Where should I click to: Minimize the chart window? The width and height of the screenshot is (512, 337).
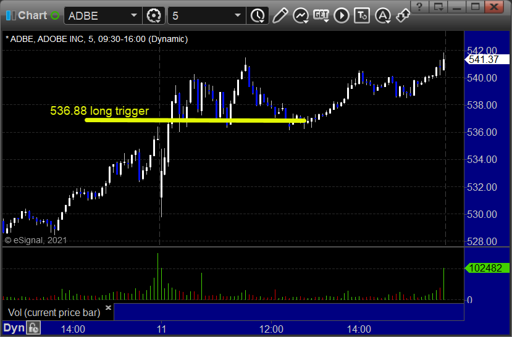pos(457,7)
